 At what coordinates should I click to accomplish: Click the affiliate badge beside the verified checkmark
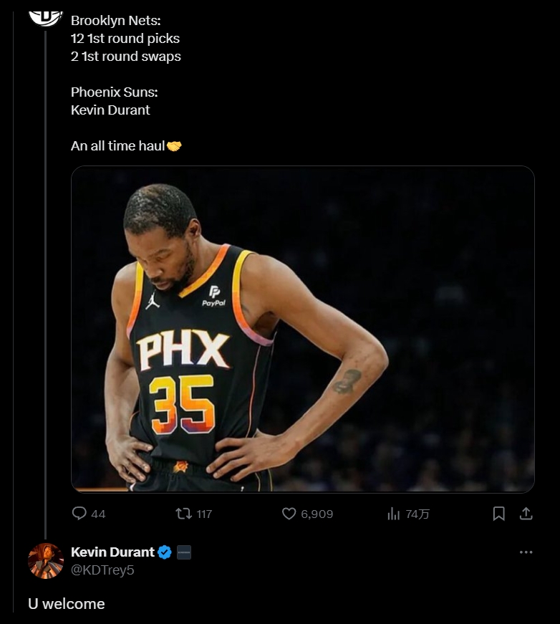click(184, 552)
